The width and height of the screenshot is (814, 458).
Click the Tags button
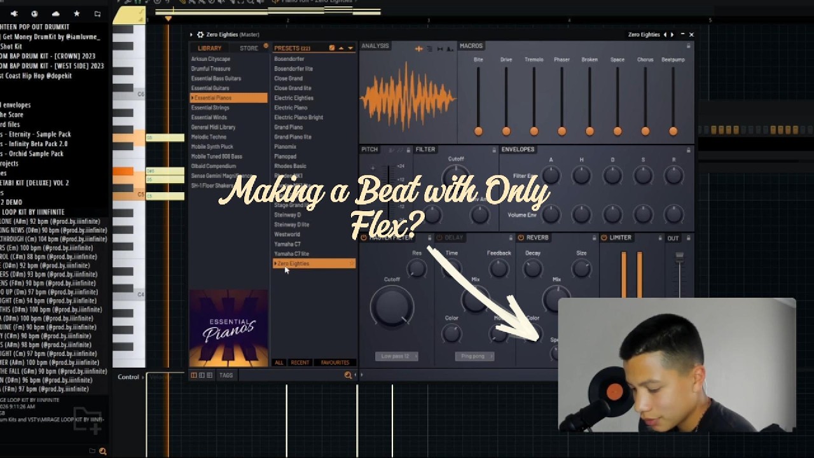(226, 375)
